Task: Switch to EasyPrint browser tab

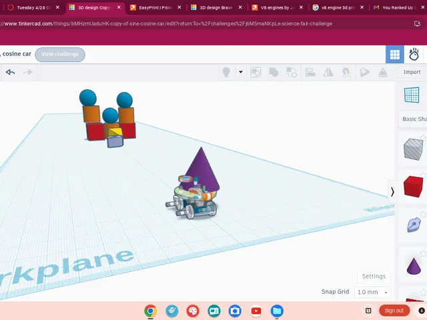Action: 155,7
